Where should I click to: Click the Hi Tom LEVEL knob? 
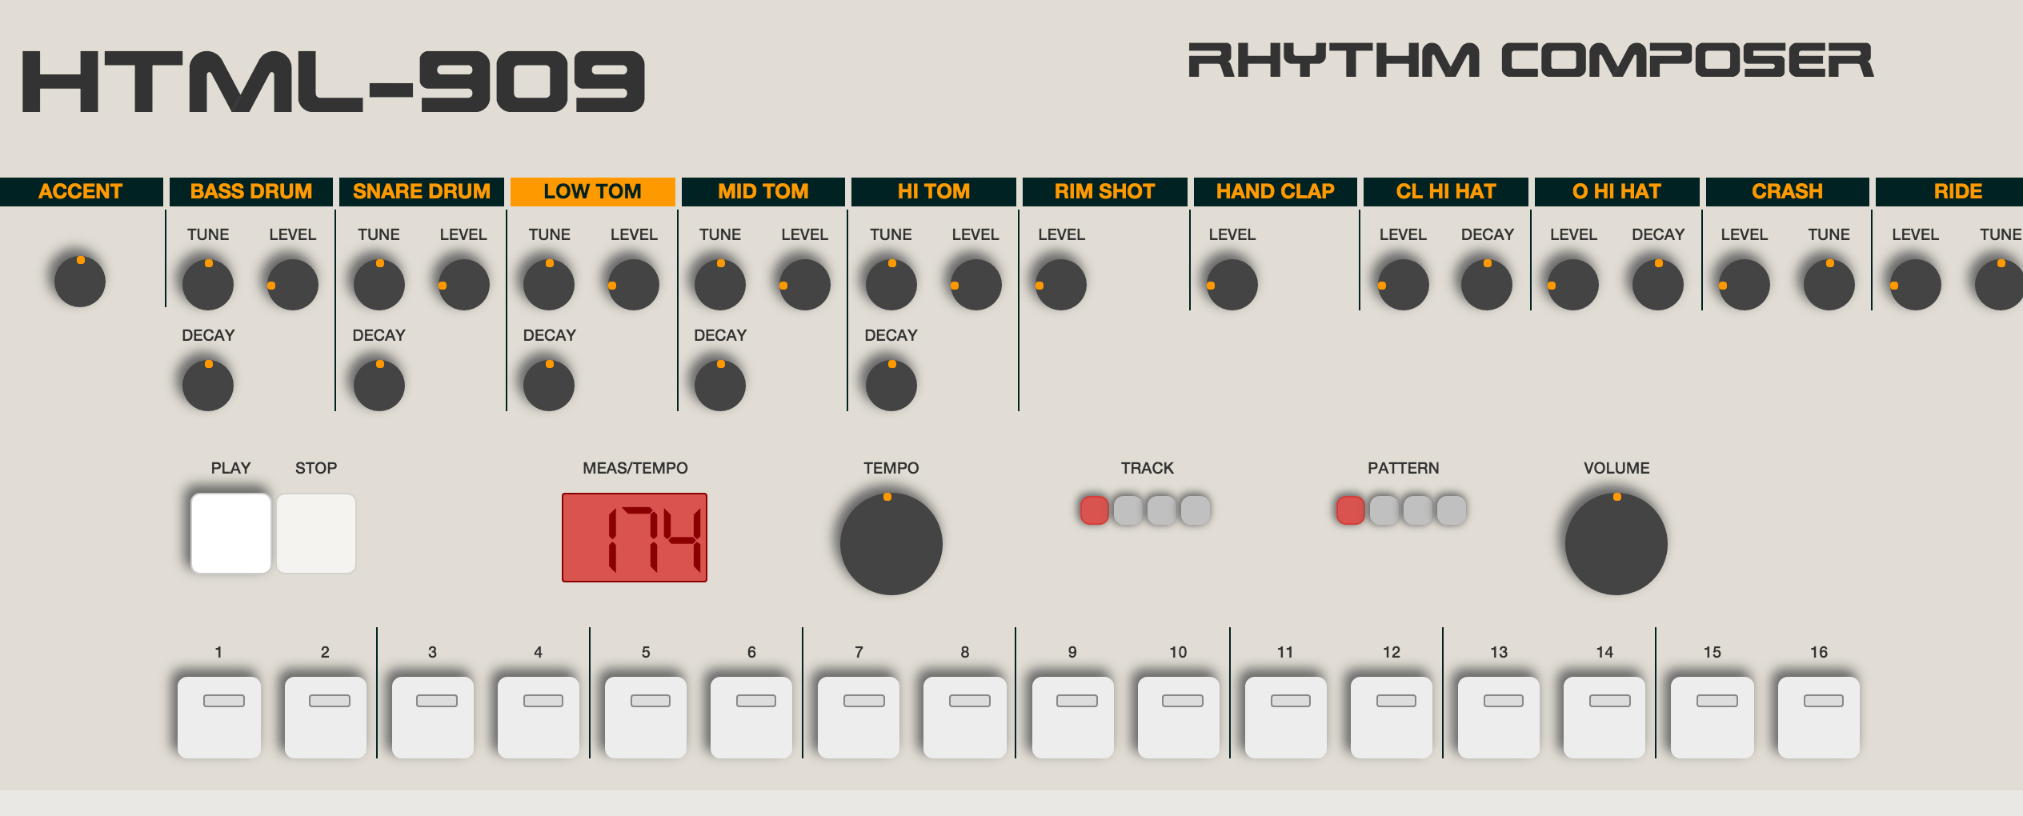(x=976, y=284)
